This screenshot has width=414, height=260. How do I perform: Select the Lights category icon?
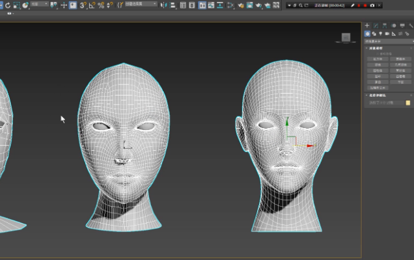(381, 33)
